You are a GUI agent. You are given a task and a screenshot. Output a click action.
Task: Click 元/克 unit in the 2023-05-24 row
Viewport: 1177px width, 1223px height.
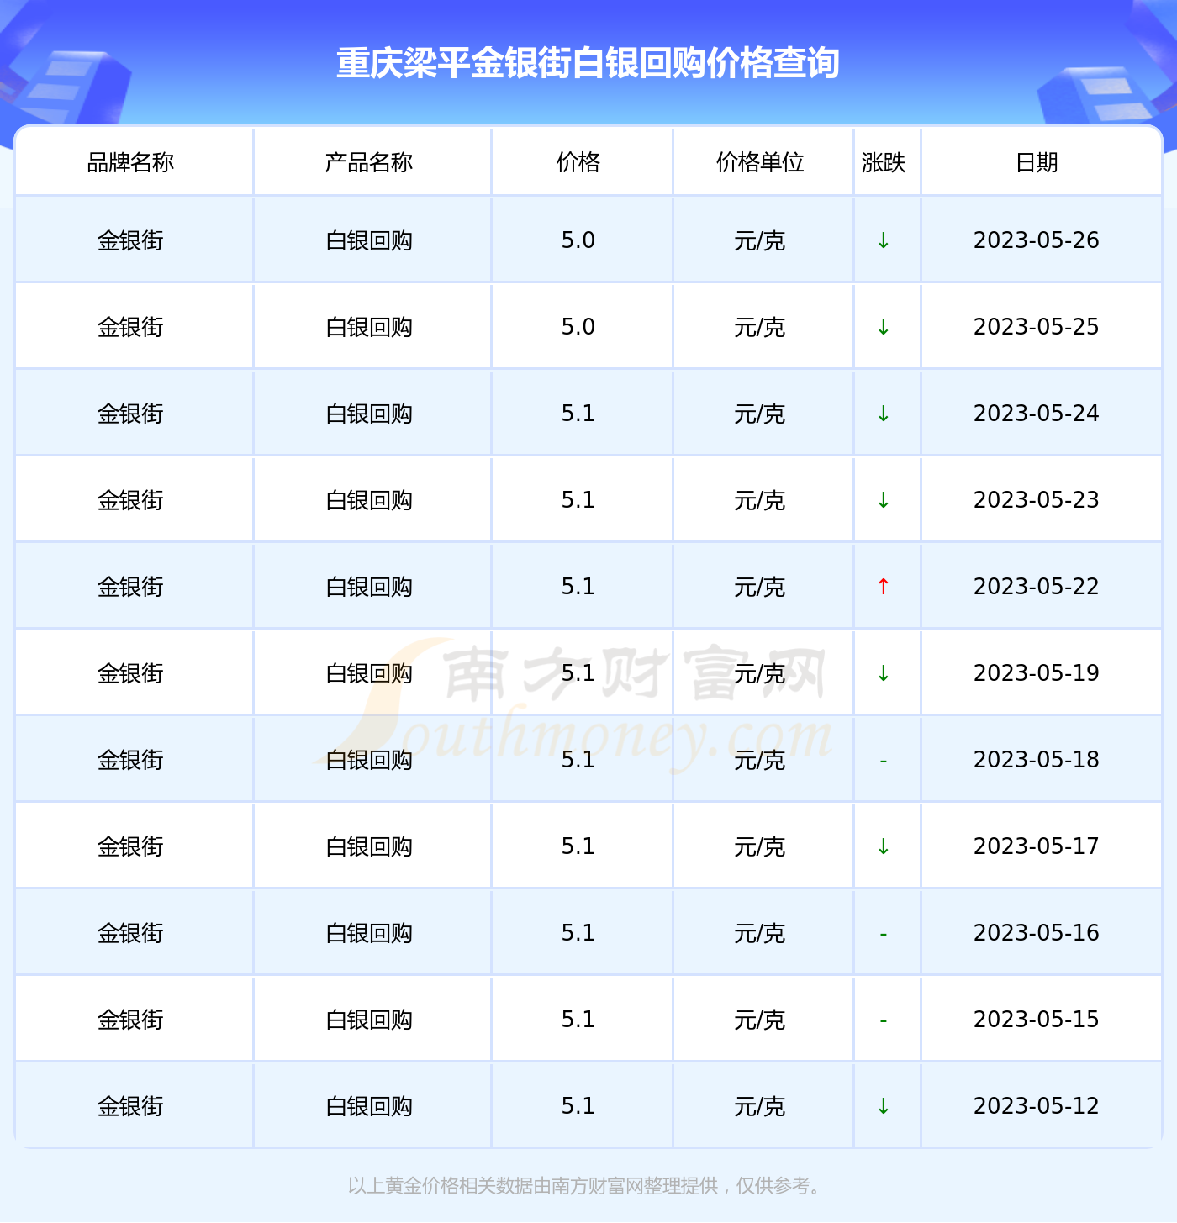click(760, 414)
